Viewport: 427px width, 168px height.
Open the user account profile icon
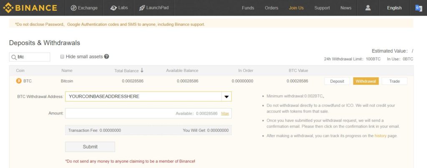(367, 8)
